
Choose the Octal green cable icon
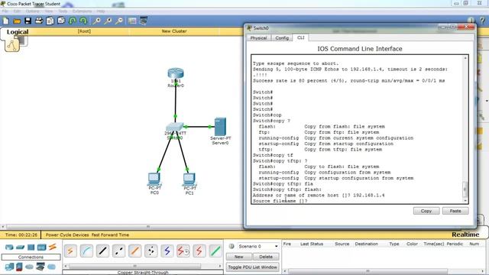pos(215,251)
